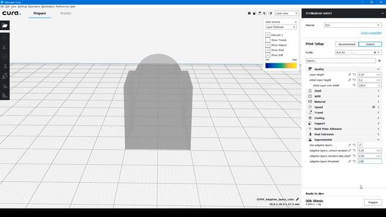Enable the Show Travels checkbox
Image resolution: width=386 pixels, height=217 pixels.
[x=268, y=40]
